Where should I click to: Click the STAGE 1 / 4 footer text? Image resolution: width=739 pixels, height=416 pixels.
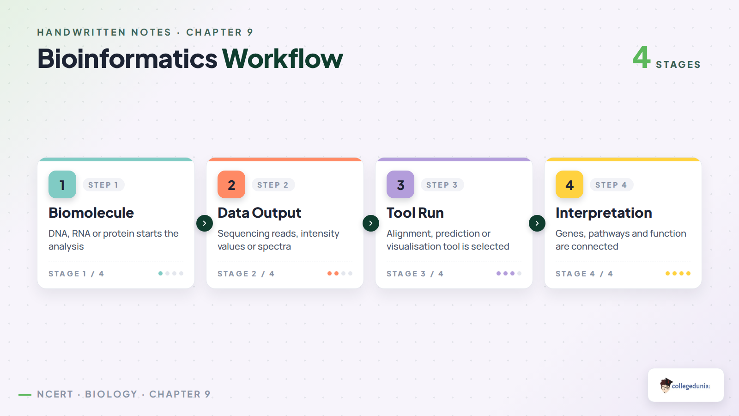tap(76, 274)
